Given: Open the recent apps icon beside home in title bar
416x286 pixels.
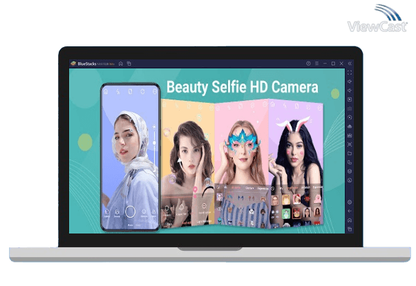Looking at the screenshot, I should point(129,64).
